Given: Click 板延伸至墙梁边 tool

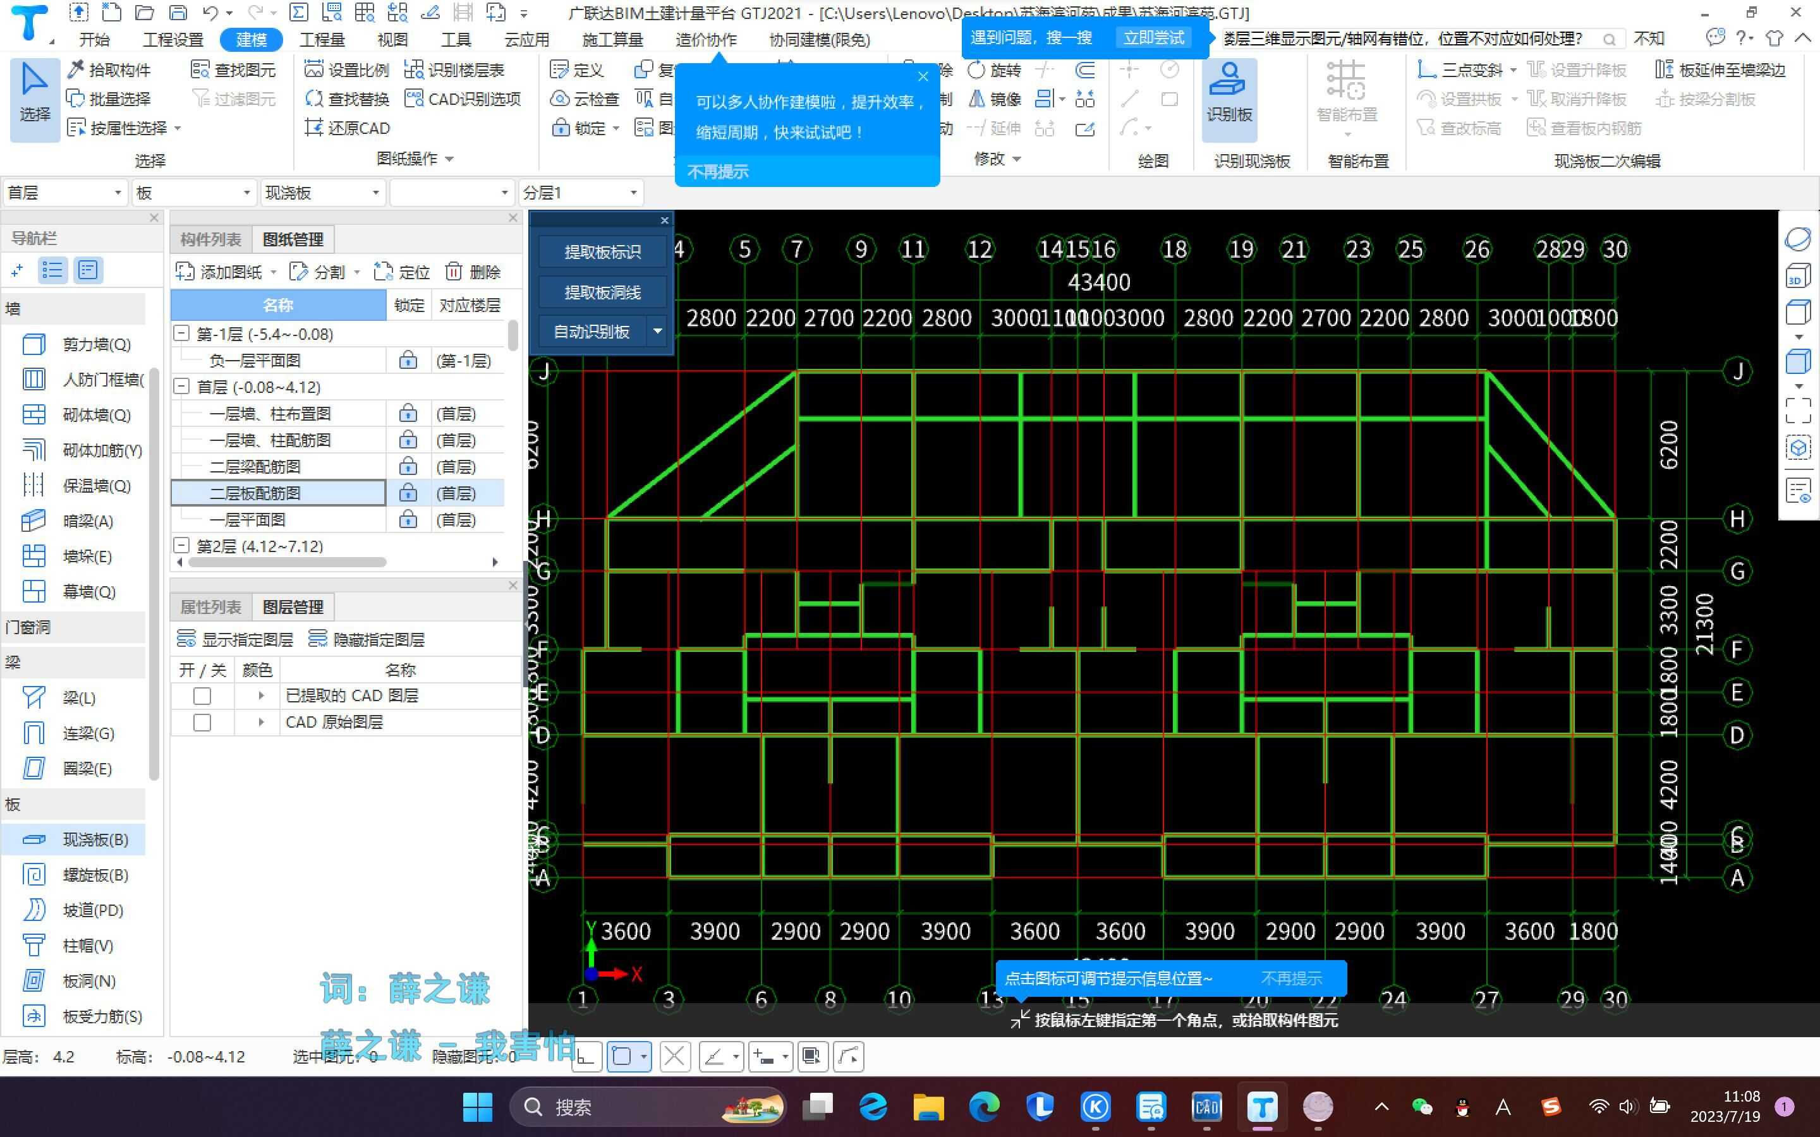Looking at the screenshot, I should [x=1720, y=70].
